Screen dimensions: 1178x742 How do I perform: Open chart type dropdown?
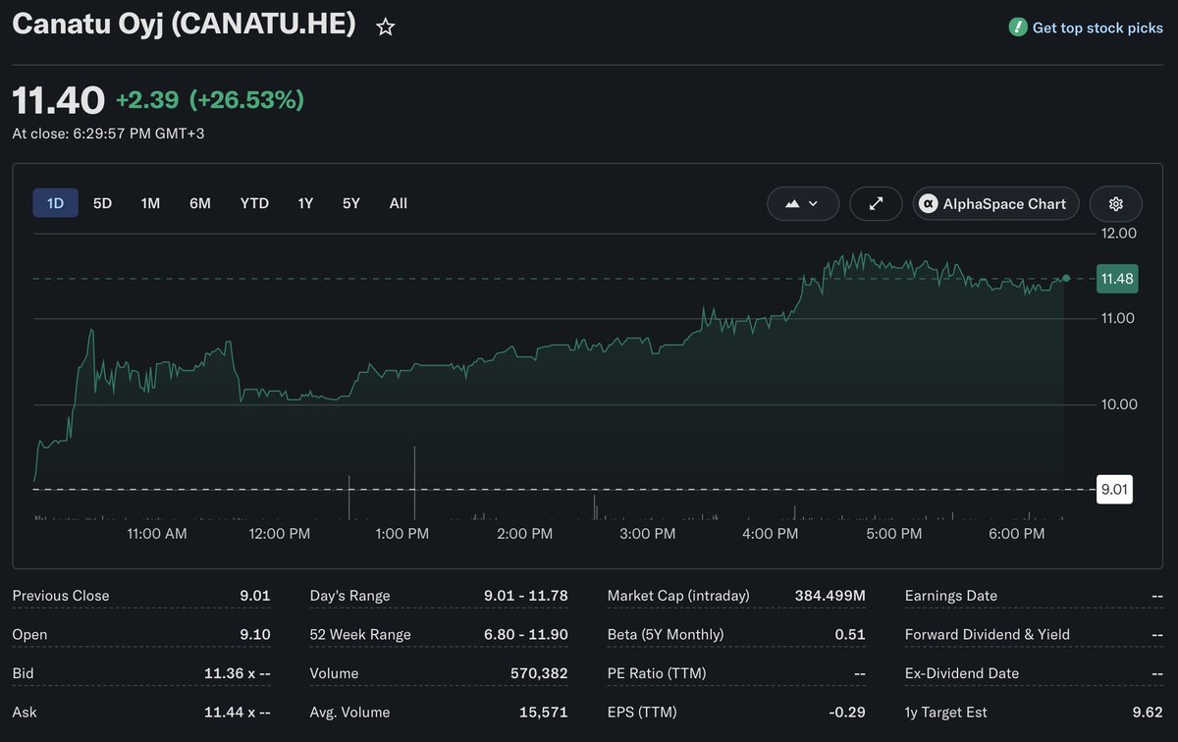(803, 204)
